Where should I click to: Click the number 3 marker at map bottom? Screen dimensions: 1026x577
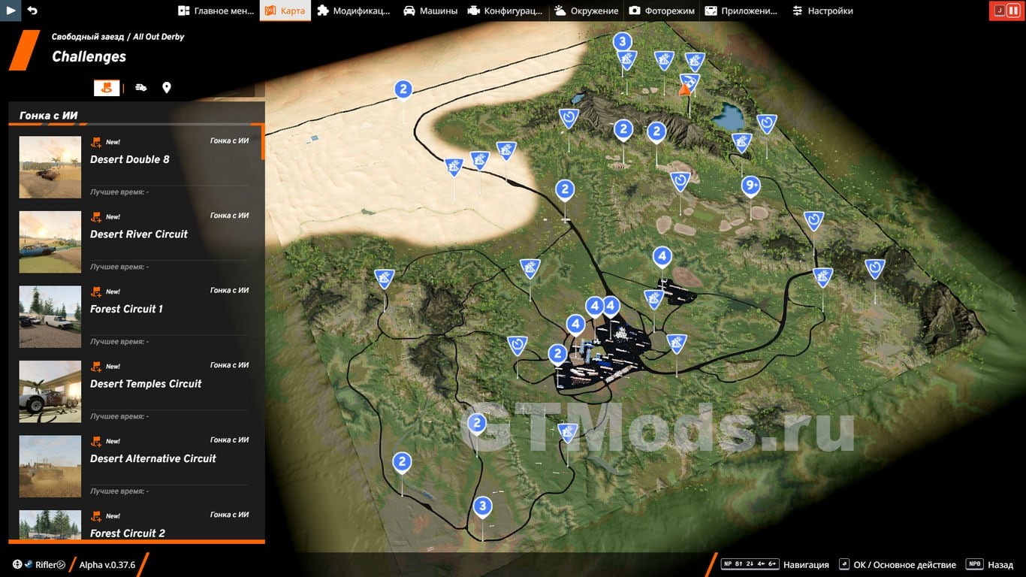(x=482, y=506)
